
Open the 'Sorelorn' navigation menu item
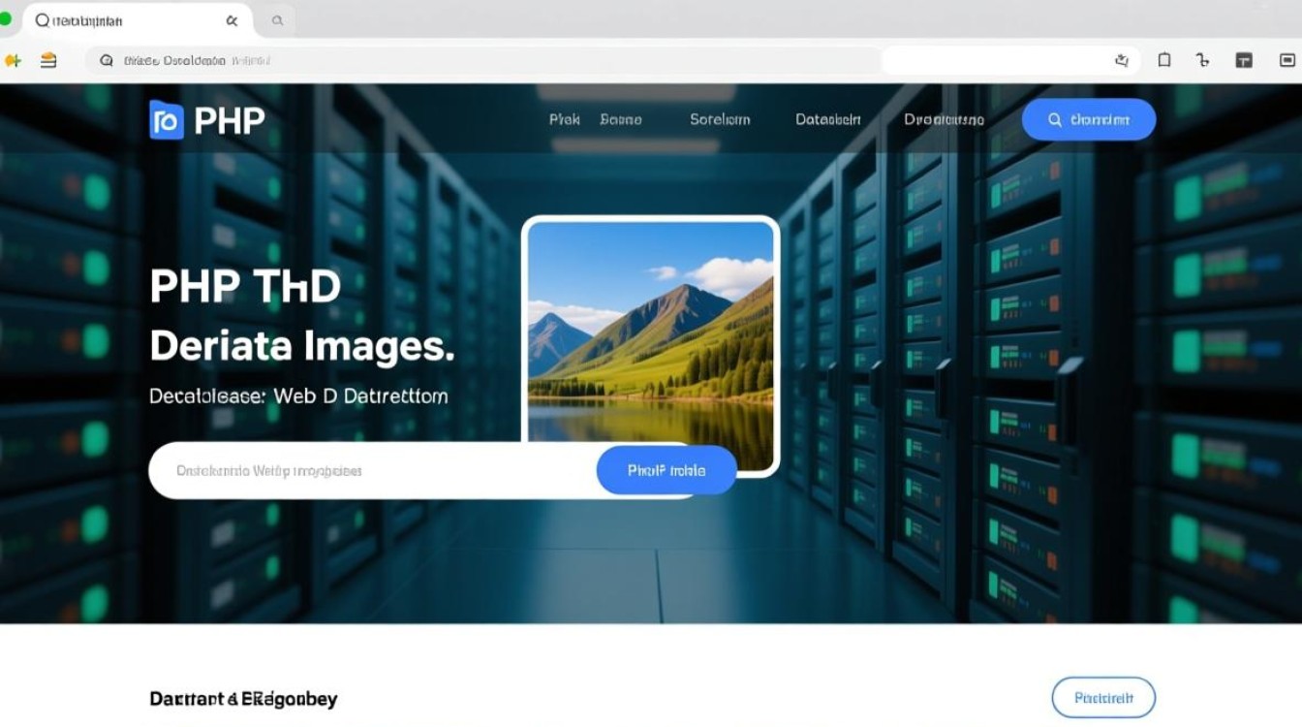[x=720, y=119]
